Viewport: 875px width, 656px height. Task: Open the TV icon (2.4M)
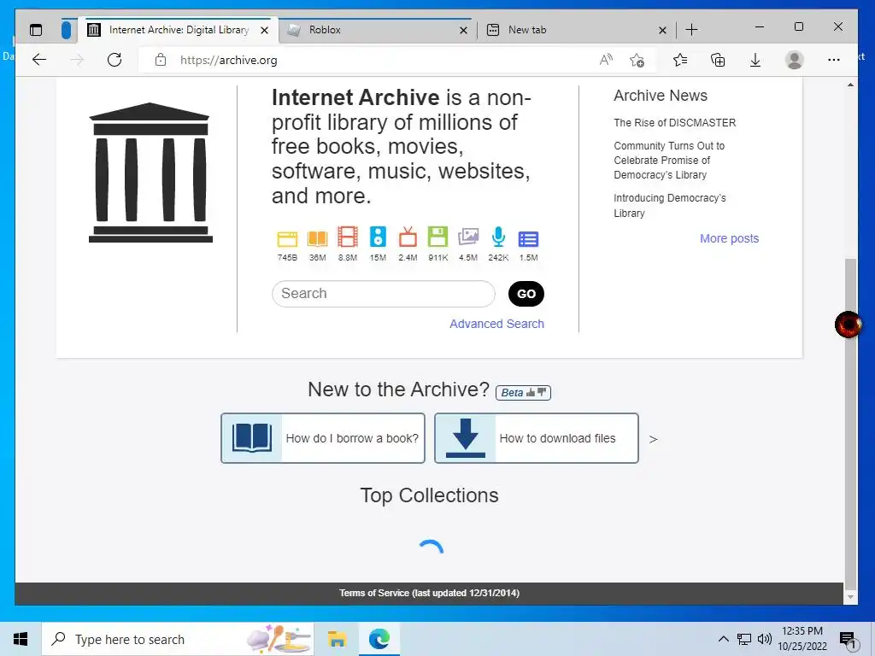click(x=408, y=237)
